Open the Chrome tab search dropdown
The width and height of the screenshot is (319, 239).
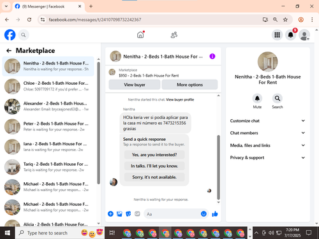6,6
